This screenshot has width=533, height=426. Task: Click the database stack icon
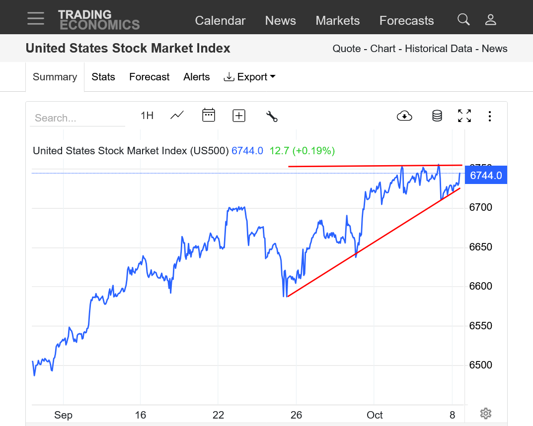tap(437, 116)
